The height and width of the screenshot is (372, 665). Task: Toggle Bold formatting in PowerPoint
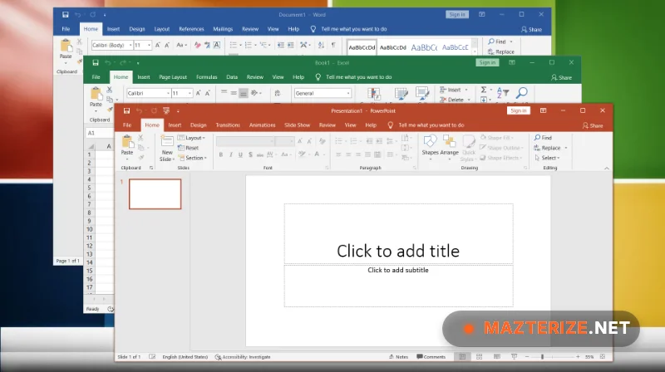click(x=221, y=154)
